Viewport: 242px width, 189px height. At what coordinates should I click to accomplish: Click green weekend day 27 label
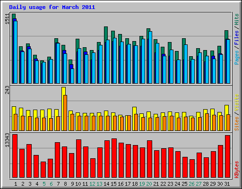click(199, 184)
